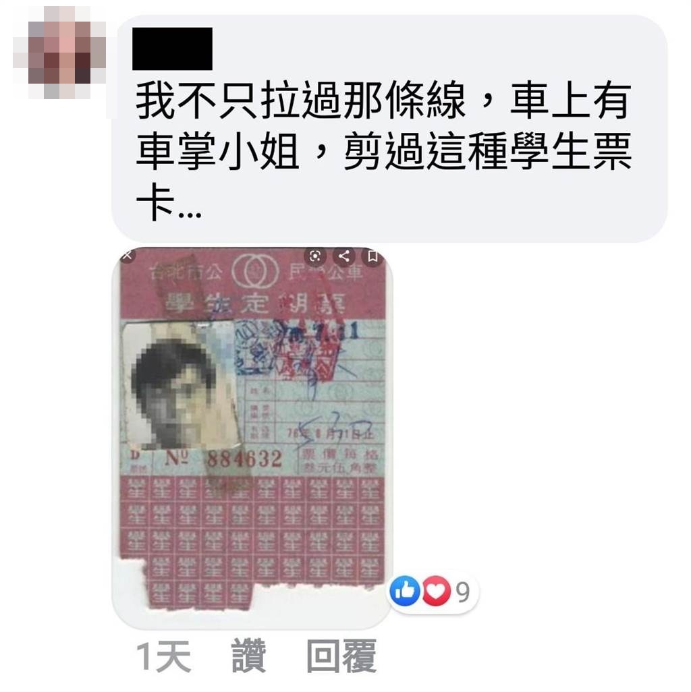Screen dimensions: 691x692
Task: Open the 1天 timestamp link
Action: coord(163,657)
